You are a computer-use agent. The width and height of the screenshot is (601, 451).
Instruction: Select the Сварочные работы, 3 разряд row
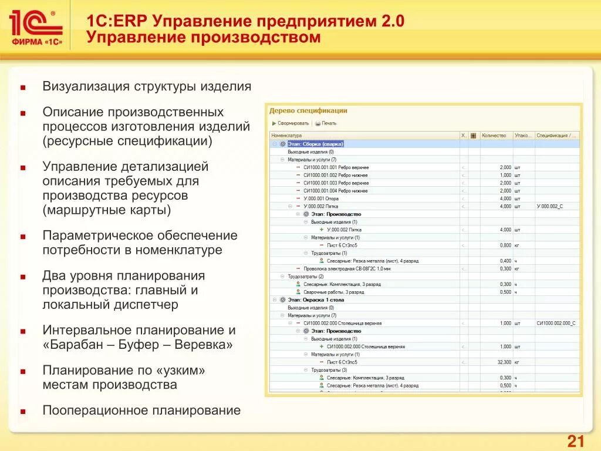pyautogui.click(x=425, y=292)
